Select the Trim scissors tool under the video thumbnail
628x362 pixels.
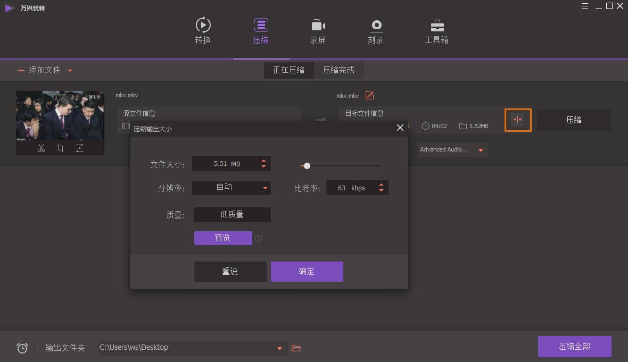pyautogui.click(x=41, y=148)
